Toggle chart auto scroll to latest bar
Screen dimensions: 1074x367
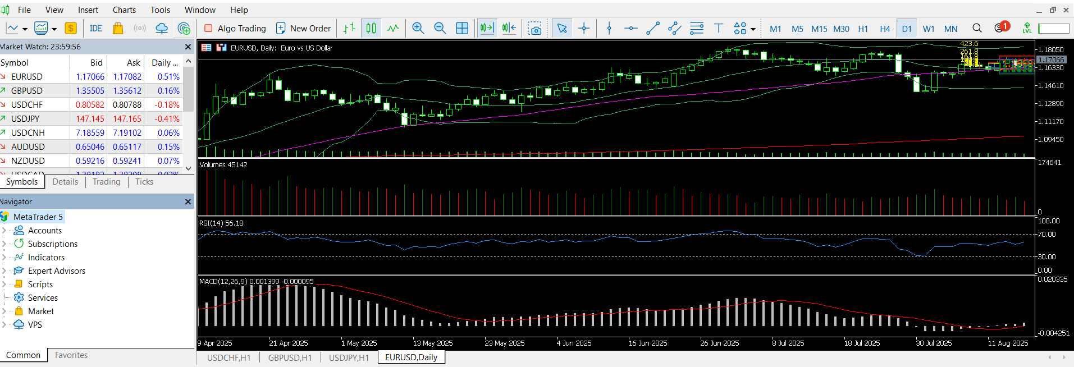coord(487,28)
